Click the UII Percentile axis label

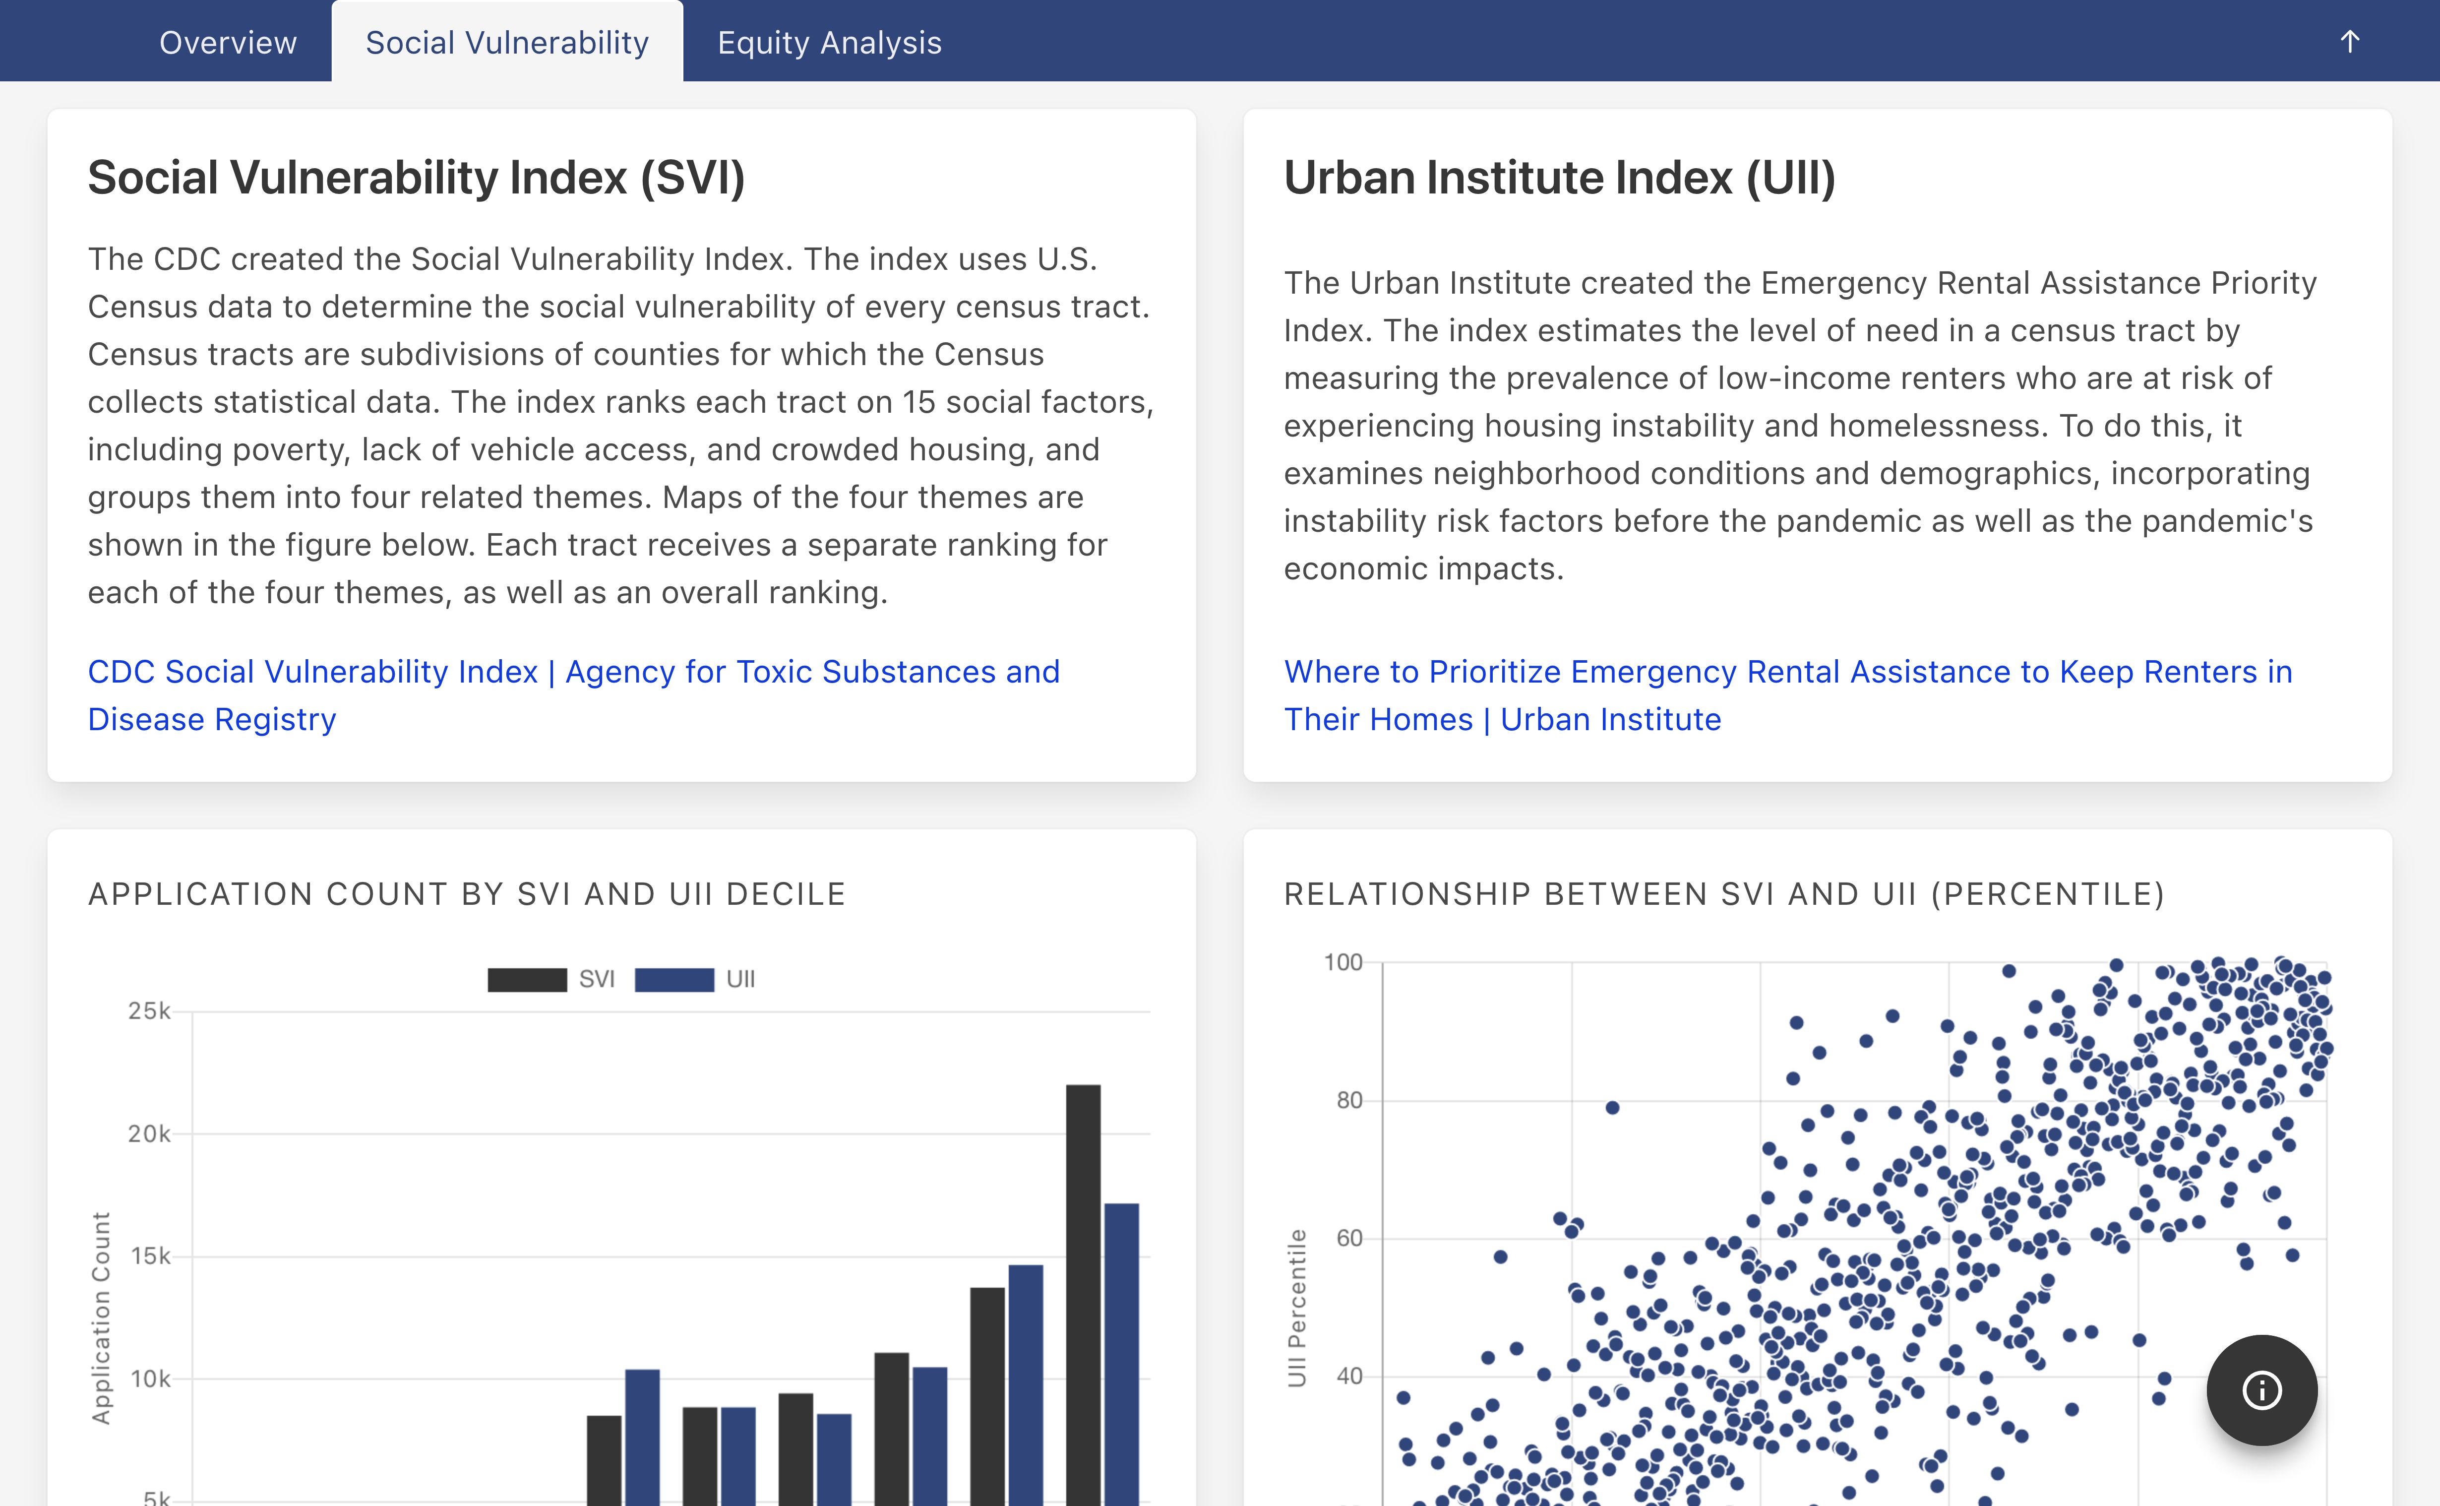point(1296,1307)
